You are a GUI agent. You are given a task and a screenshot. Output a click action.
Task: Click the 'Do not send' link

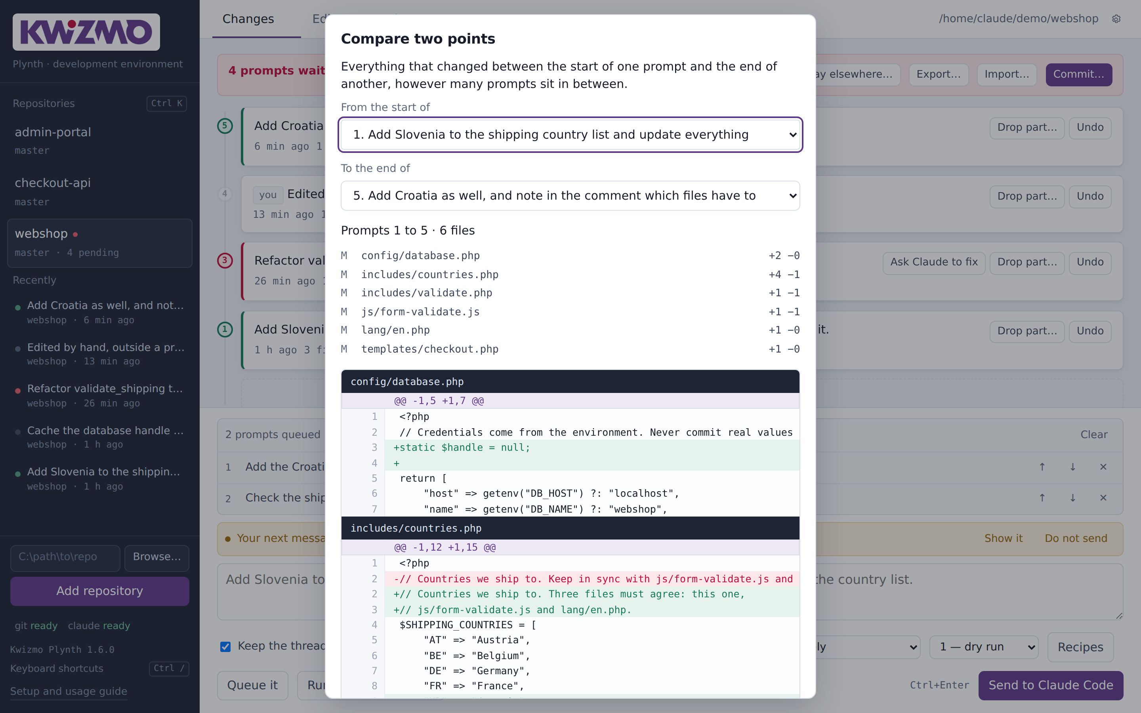1076,539
